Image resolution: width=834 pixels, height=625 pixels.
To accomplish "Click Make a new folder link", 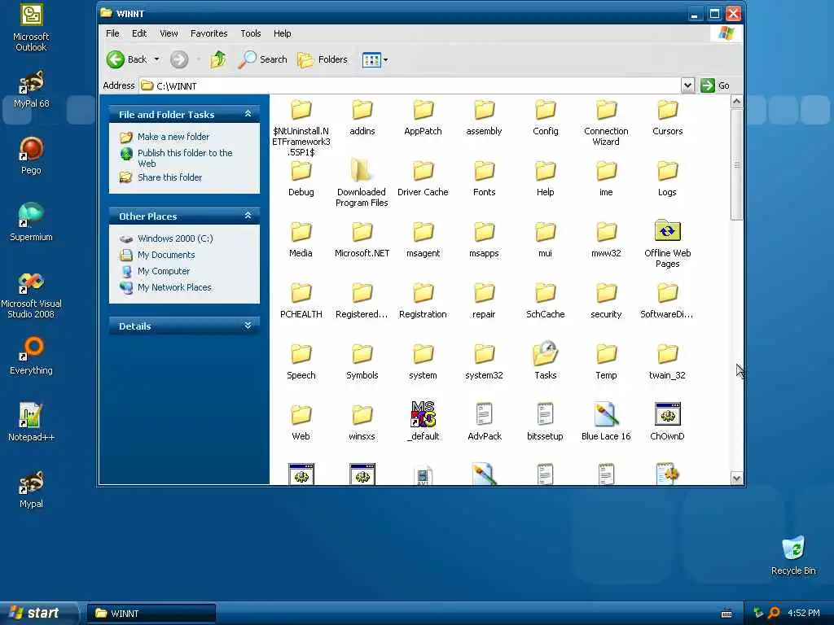I will 173,137.
